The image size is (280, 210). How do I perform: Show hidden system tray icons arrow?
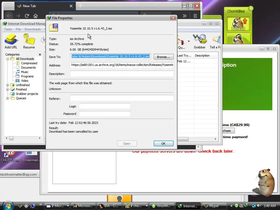[x=231, y=206]
